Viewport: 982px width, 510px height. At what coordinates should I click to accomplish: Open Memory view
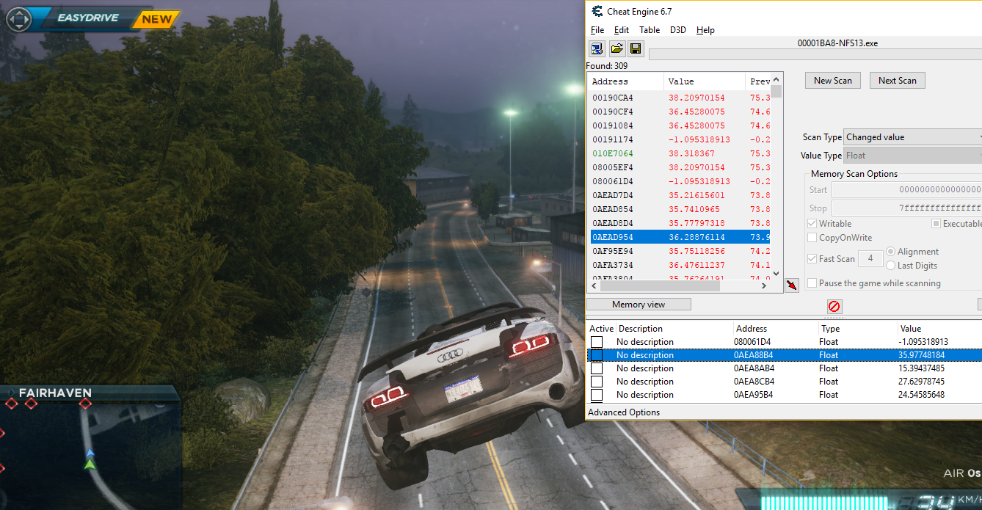point(639,305)
